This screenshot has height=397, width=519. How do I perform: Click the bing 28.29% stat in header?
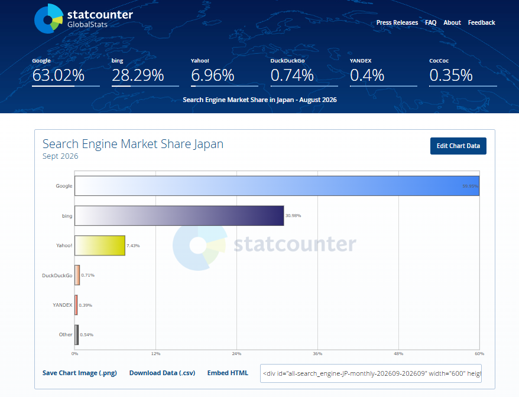click(x=145, y=72)
